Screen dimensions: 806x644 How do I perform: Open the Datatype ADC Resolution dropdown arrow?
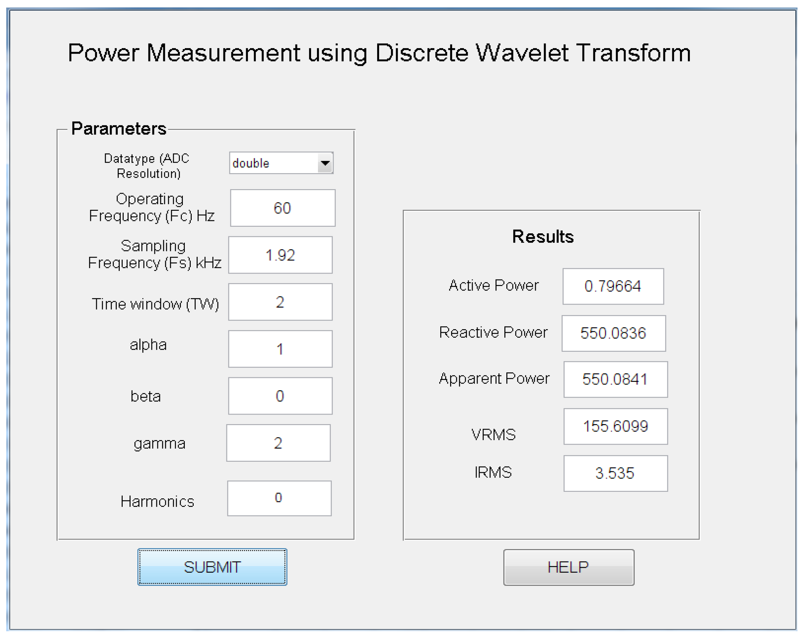[x=325, y=163]
